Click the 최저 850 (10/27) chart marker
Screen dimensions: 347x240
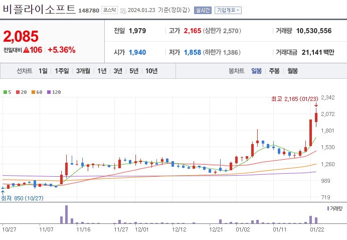point(22,198)
